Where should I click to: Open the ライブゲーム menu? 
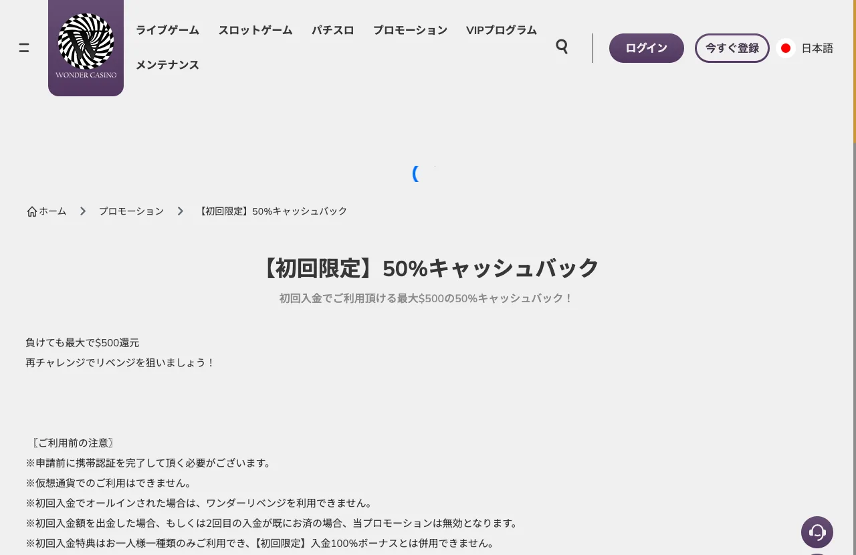point(167,30)
